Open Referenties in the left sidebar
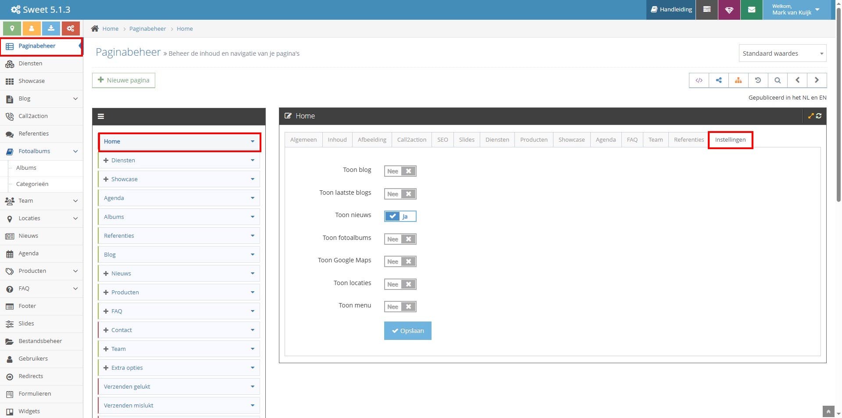Image resolution: width=842 pixels, height=418 pixels. coord(42,134)
